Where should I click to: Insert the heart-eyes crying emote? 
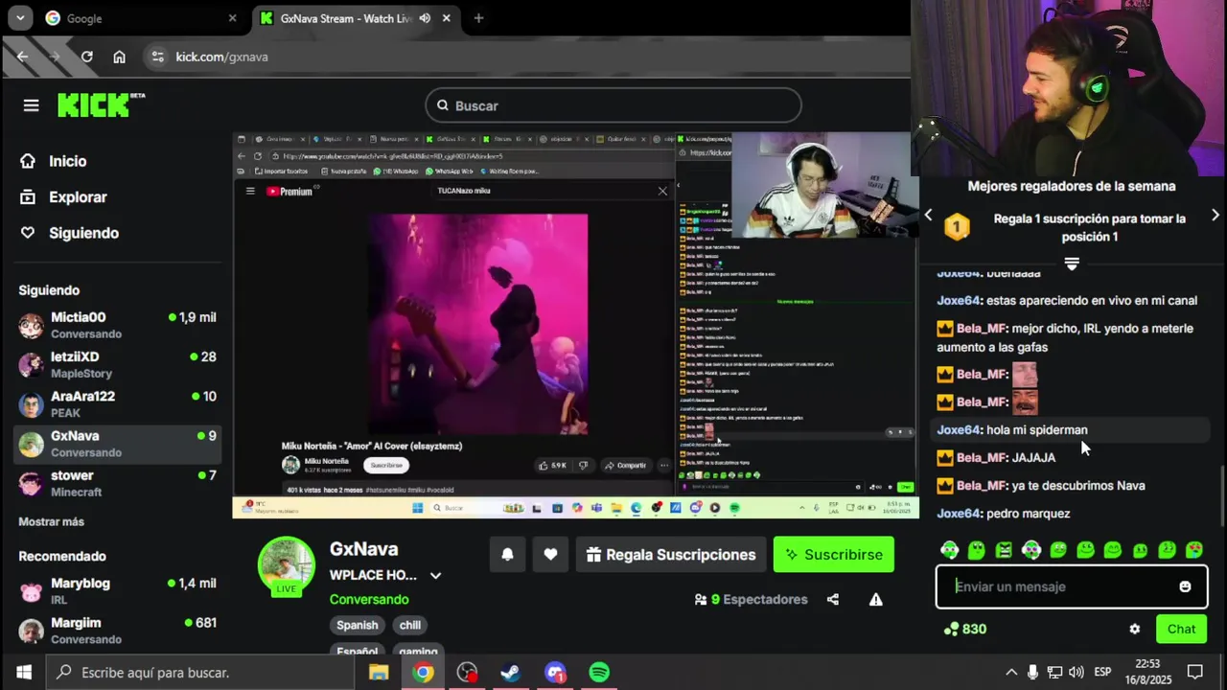1194,550
